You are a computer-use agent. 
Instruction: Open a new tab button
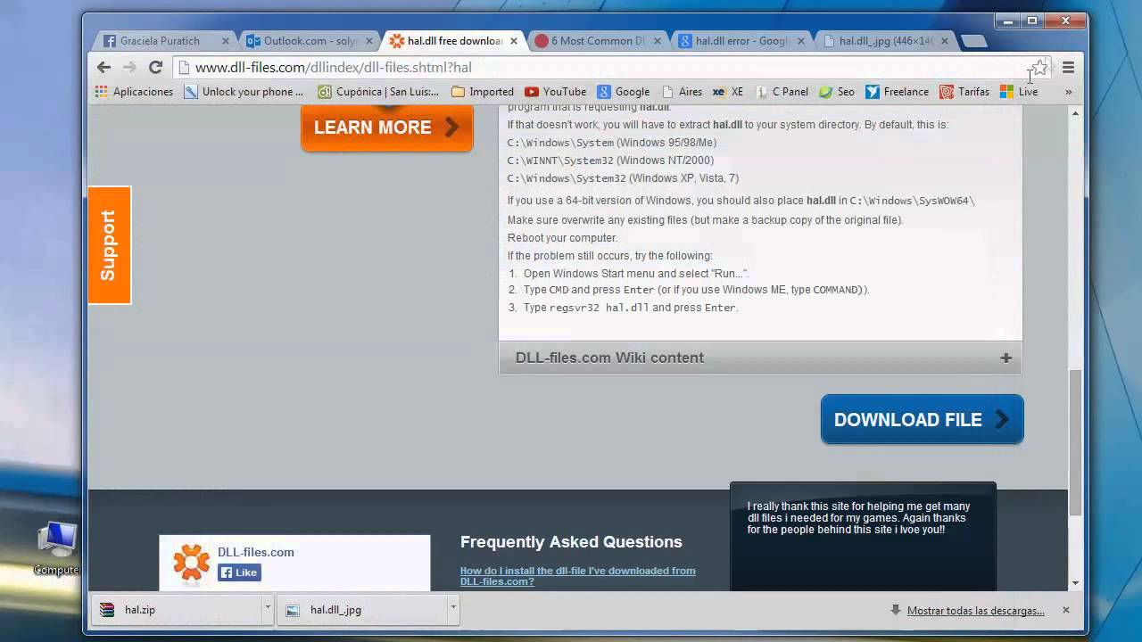[973, 41]
